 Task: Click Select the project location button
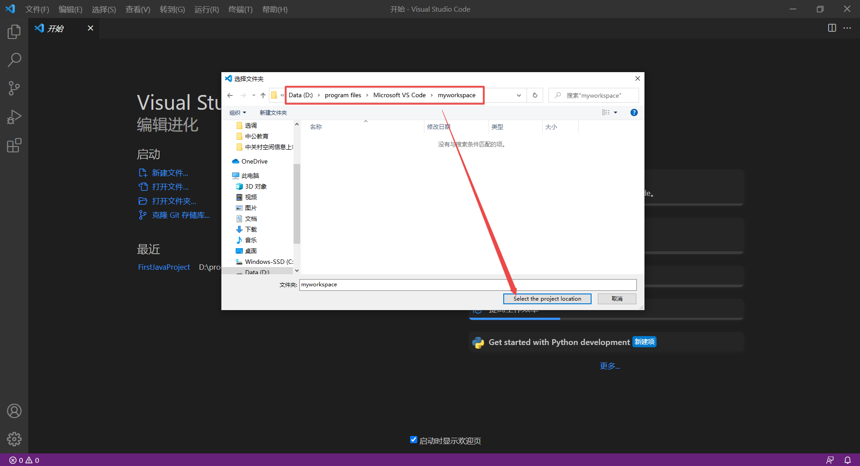pyautogui.click(x=547, y=299)
